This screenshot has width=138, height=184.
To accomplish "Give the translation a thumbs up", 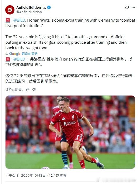I will 28,90.
